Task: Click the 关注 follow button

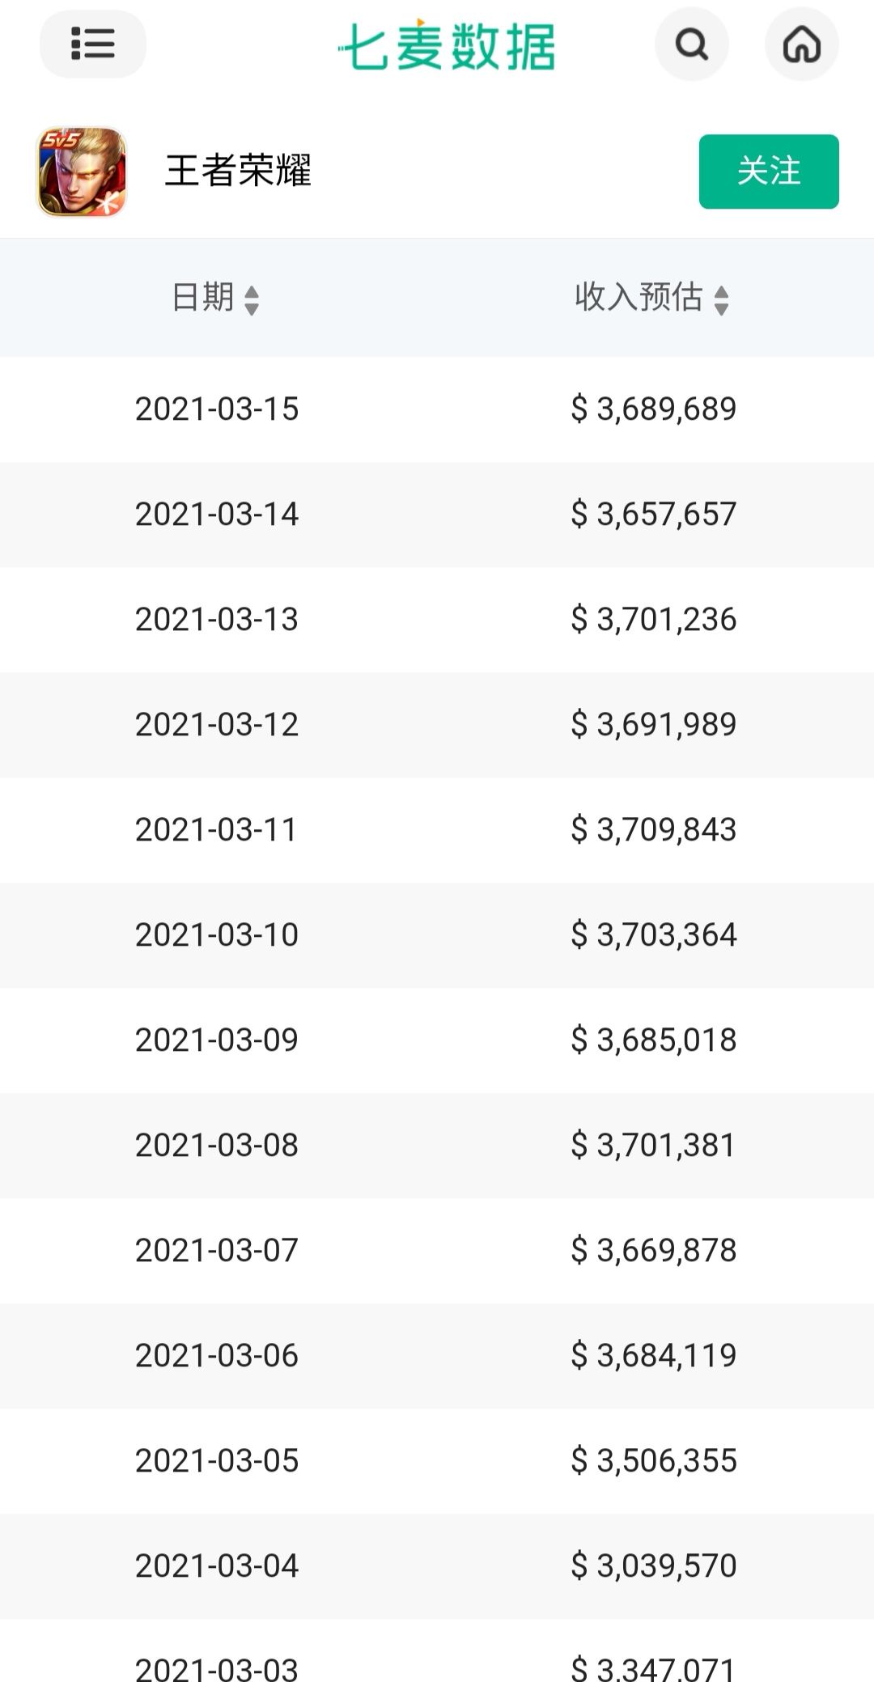Action: click(x=768, y=172)
